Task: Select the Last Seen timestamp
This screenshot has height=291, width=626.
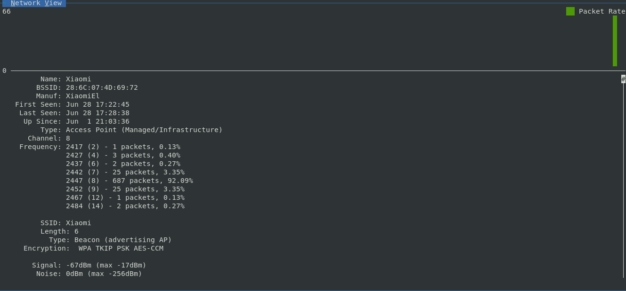Action: [x=73, y=113]
